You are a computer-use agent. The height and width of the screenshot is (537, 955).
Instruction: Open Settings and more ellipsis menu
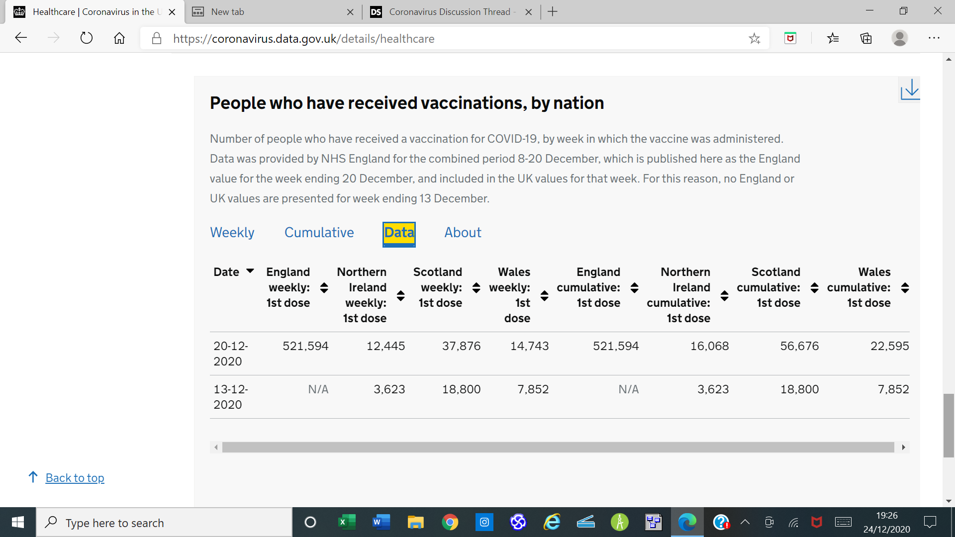(x=934, y=38)
